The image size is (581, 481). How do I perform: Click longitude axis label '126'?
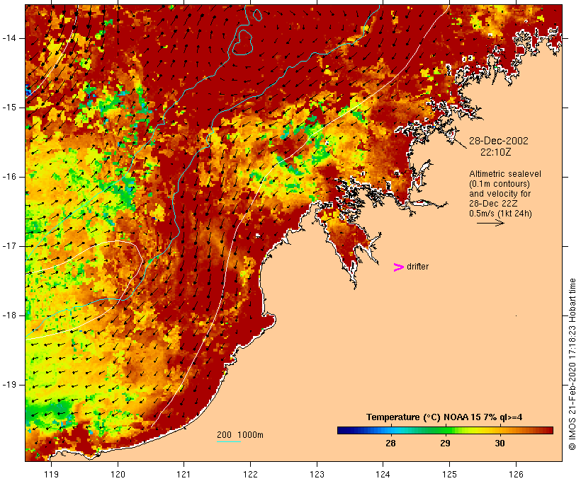click(x=516, y=474)
